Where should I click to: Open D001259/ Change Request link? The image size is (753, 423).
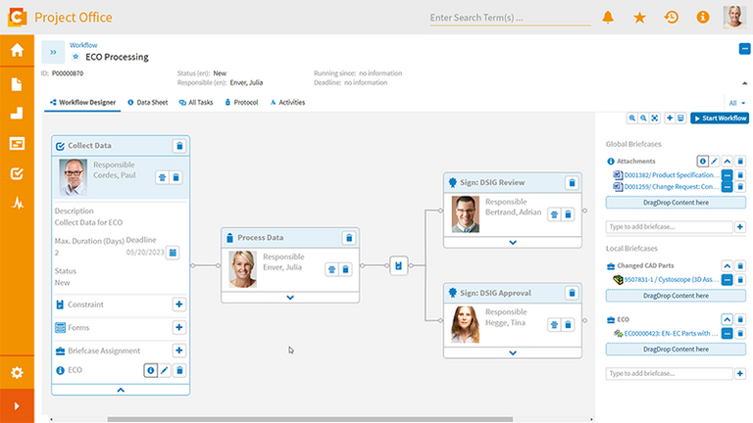pyautogui.click(x=672, y=187)
